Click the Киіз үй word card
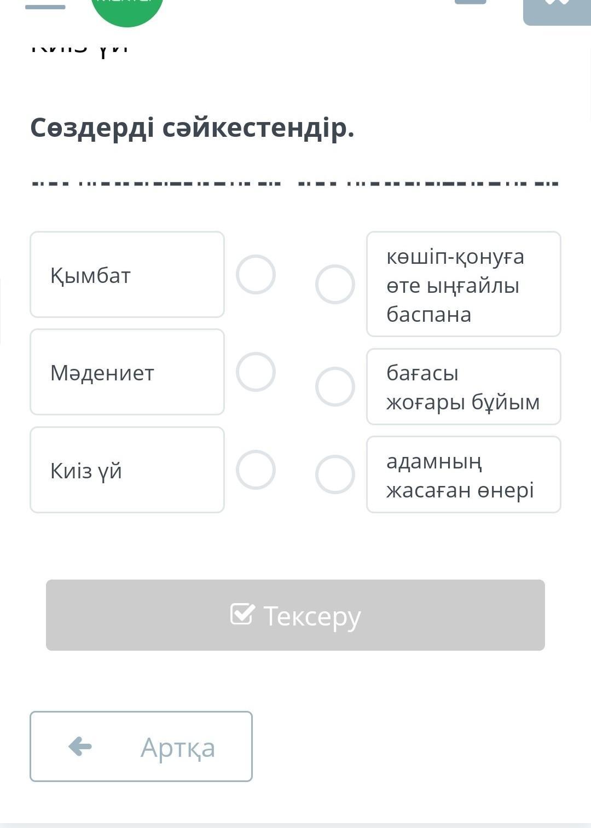Image resolution: width=591 pixels, height=828 pixels. pyautogui.click(x=127, y=470)
